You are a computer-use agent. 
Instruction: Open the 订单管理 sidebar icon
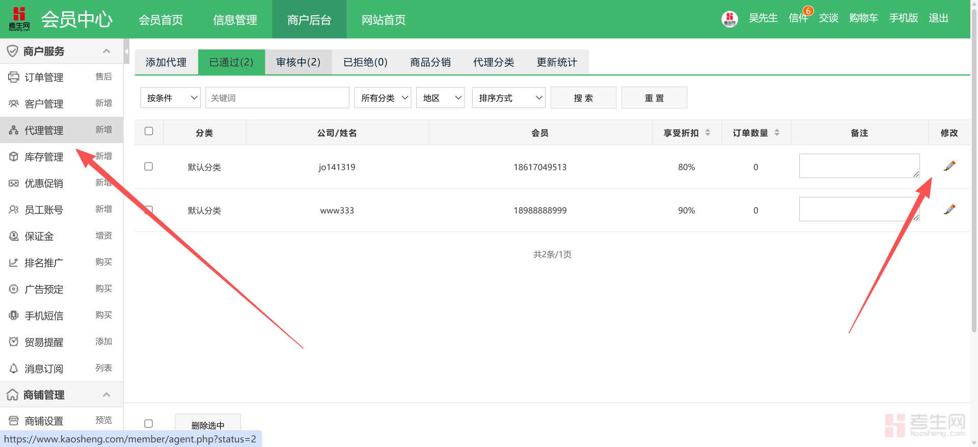(14, 77)
